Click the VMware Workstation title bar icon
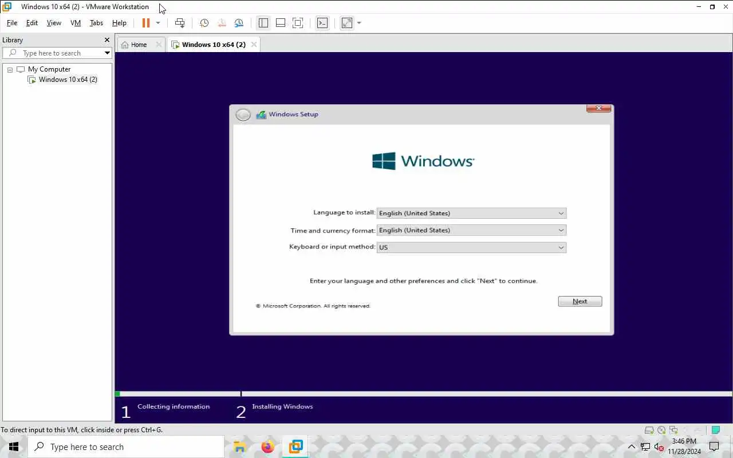733x458 pixels. tap(7, 7)
